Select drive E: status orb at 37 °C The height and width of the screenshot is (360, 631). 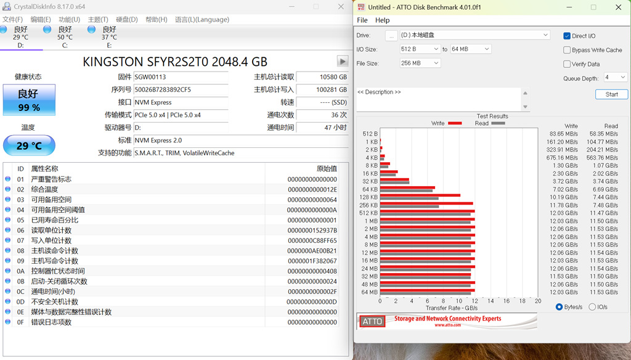pyautogui.click(x=91, y=30)
